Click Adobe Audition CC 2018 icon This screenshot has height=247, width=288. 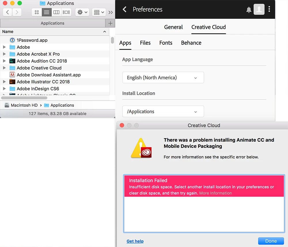coord(12,61)
